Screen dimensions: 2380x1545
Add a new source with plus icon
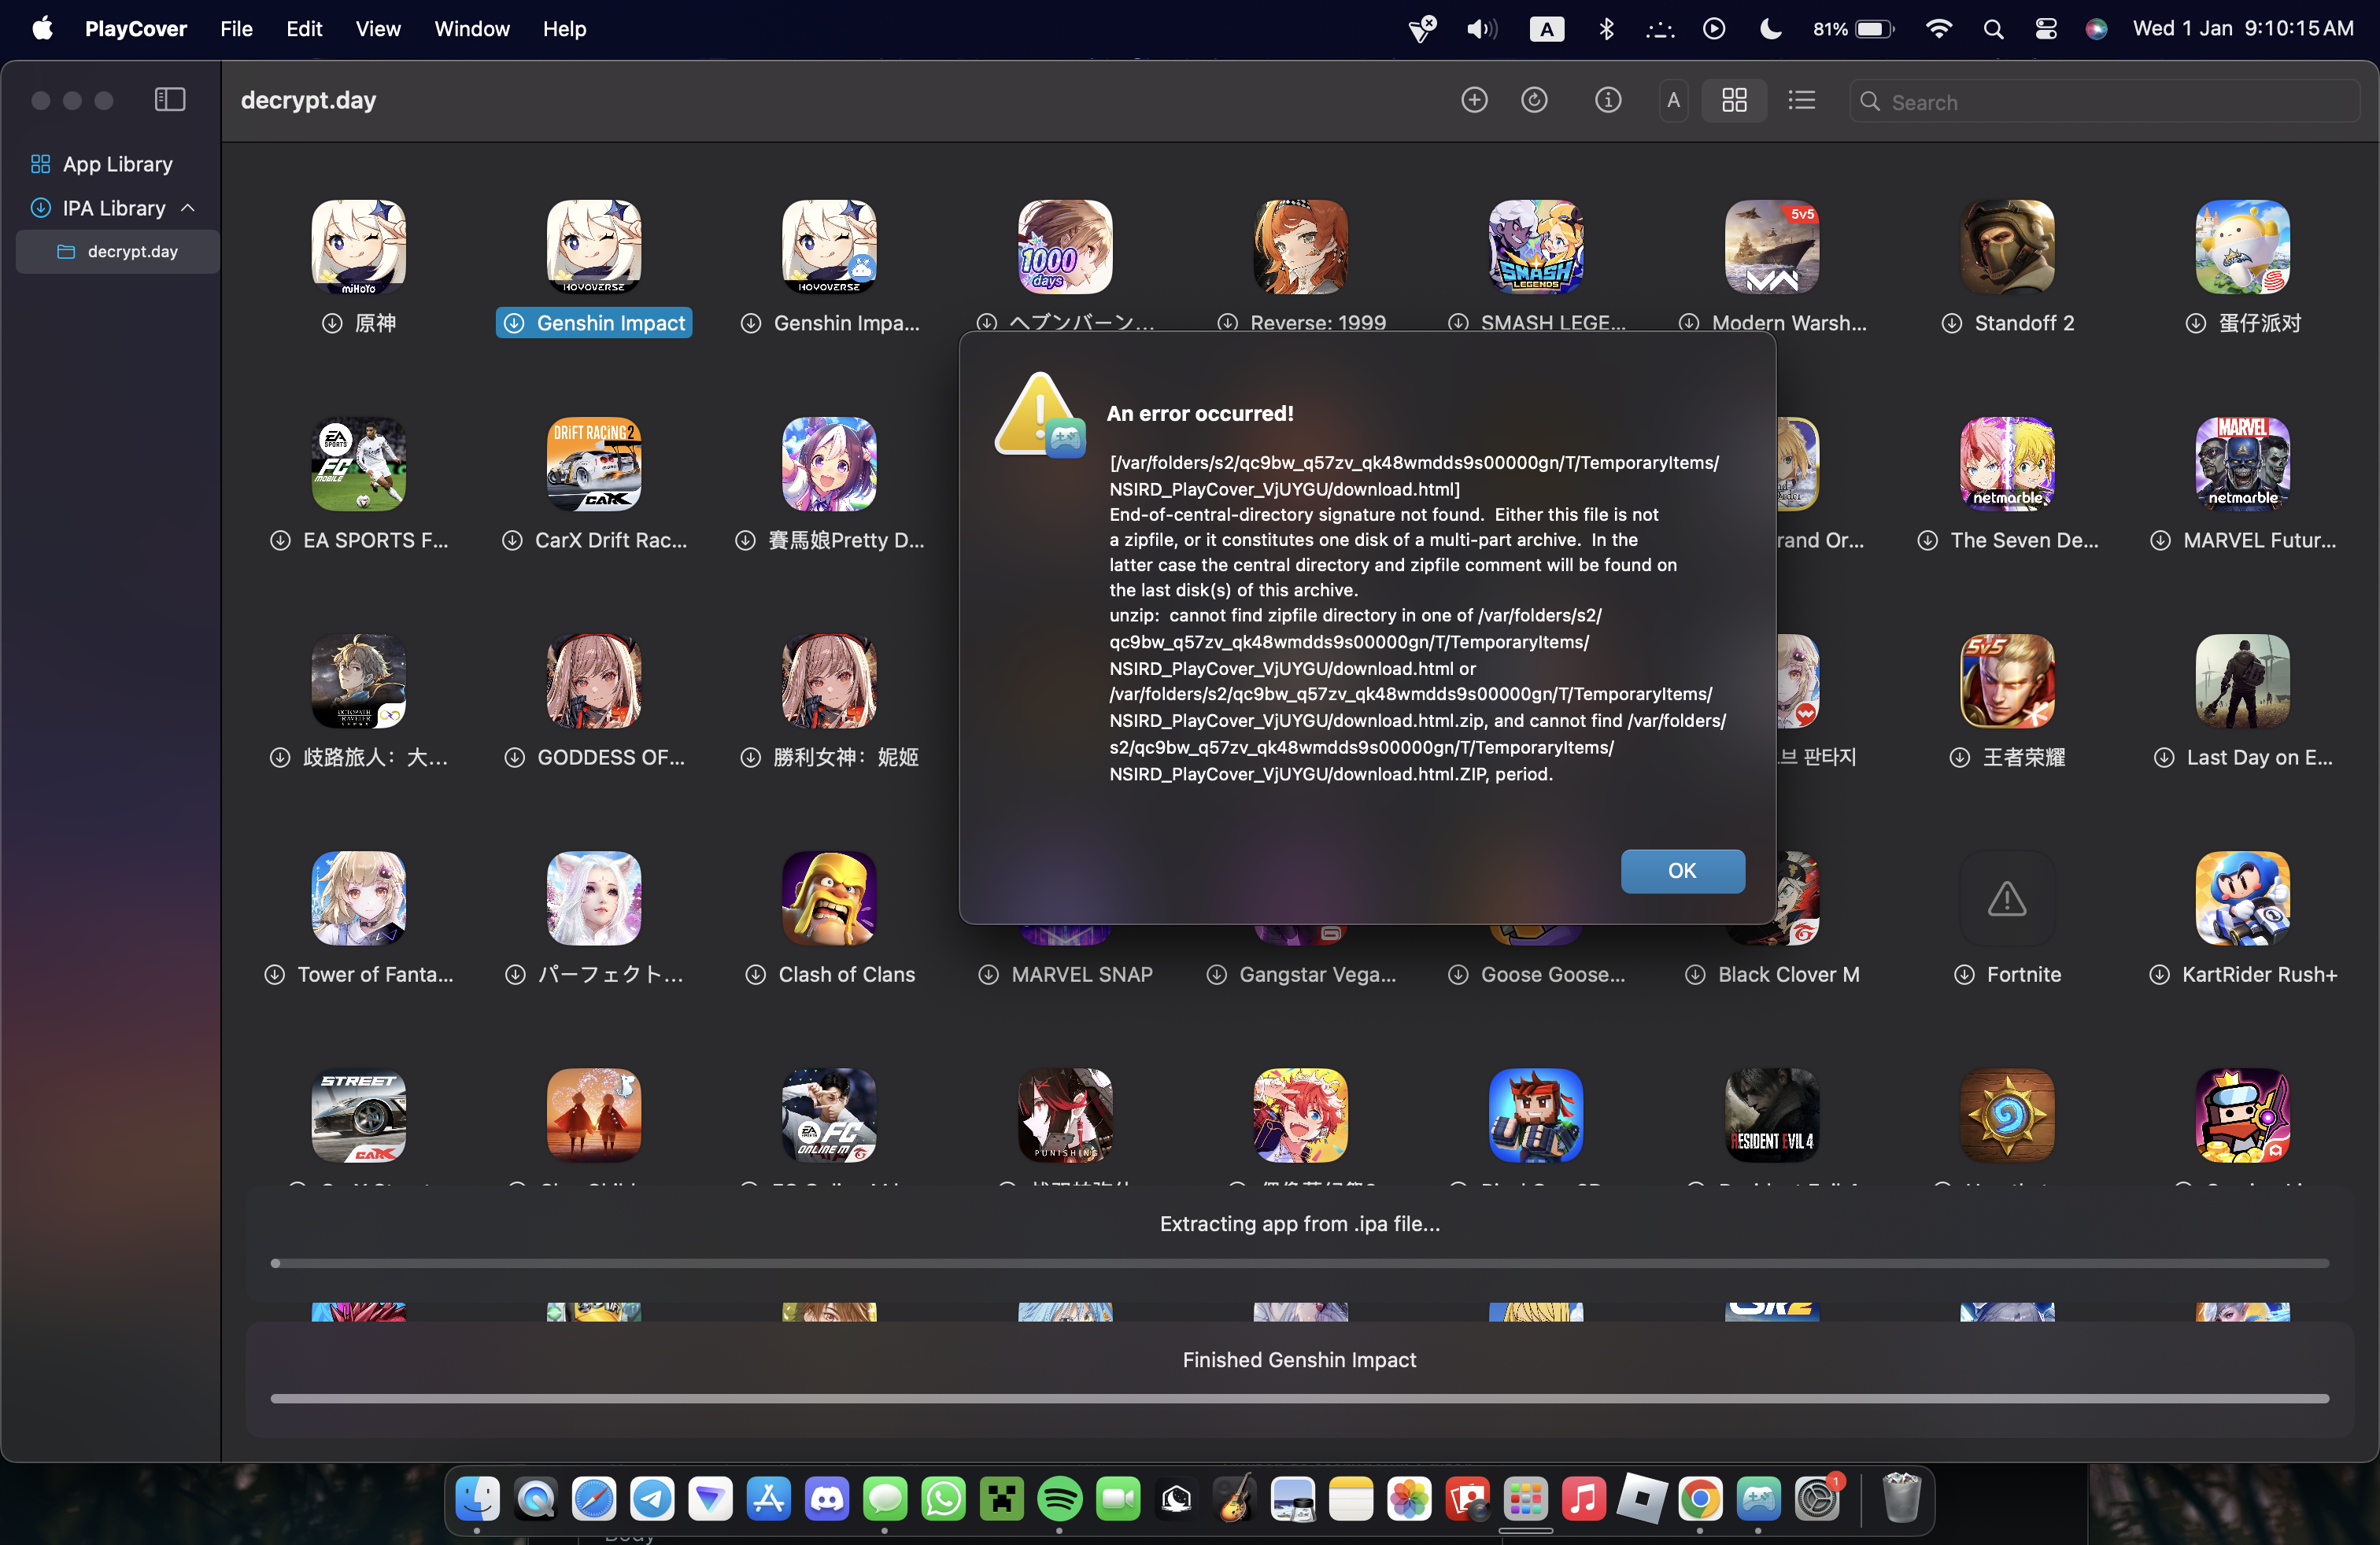[x=1474, y=100]
